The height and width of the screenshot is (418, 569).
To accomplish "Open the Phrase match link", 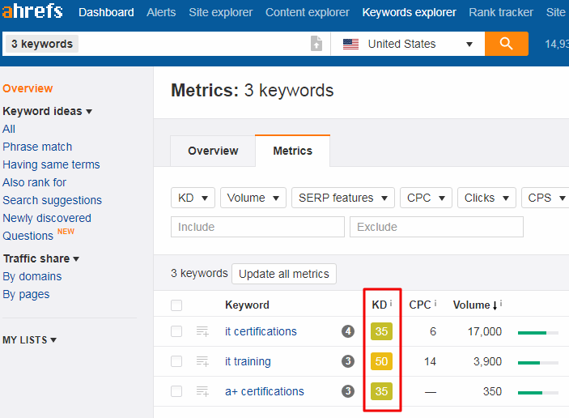I will 37,147.
